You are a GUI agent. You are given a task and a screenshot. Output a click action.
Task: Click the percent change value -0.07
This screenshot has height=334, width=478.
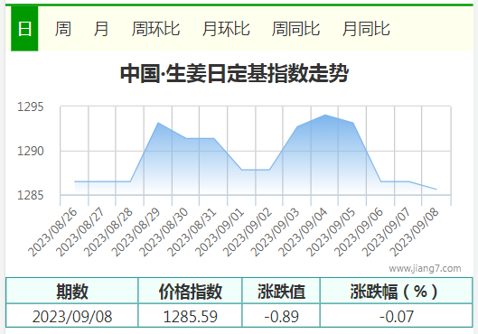click(397, 317)
